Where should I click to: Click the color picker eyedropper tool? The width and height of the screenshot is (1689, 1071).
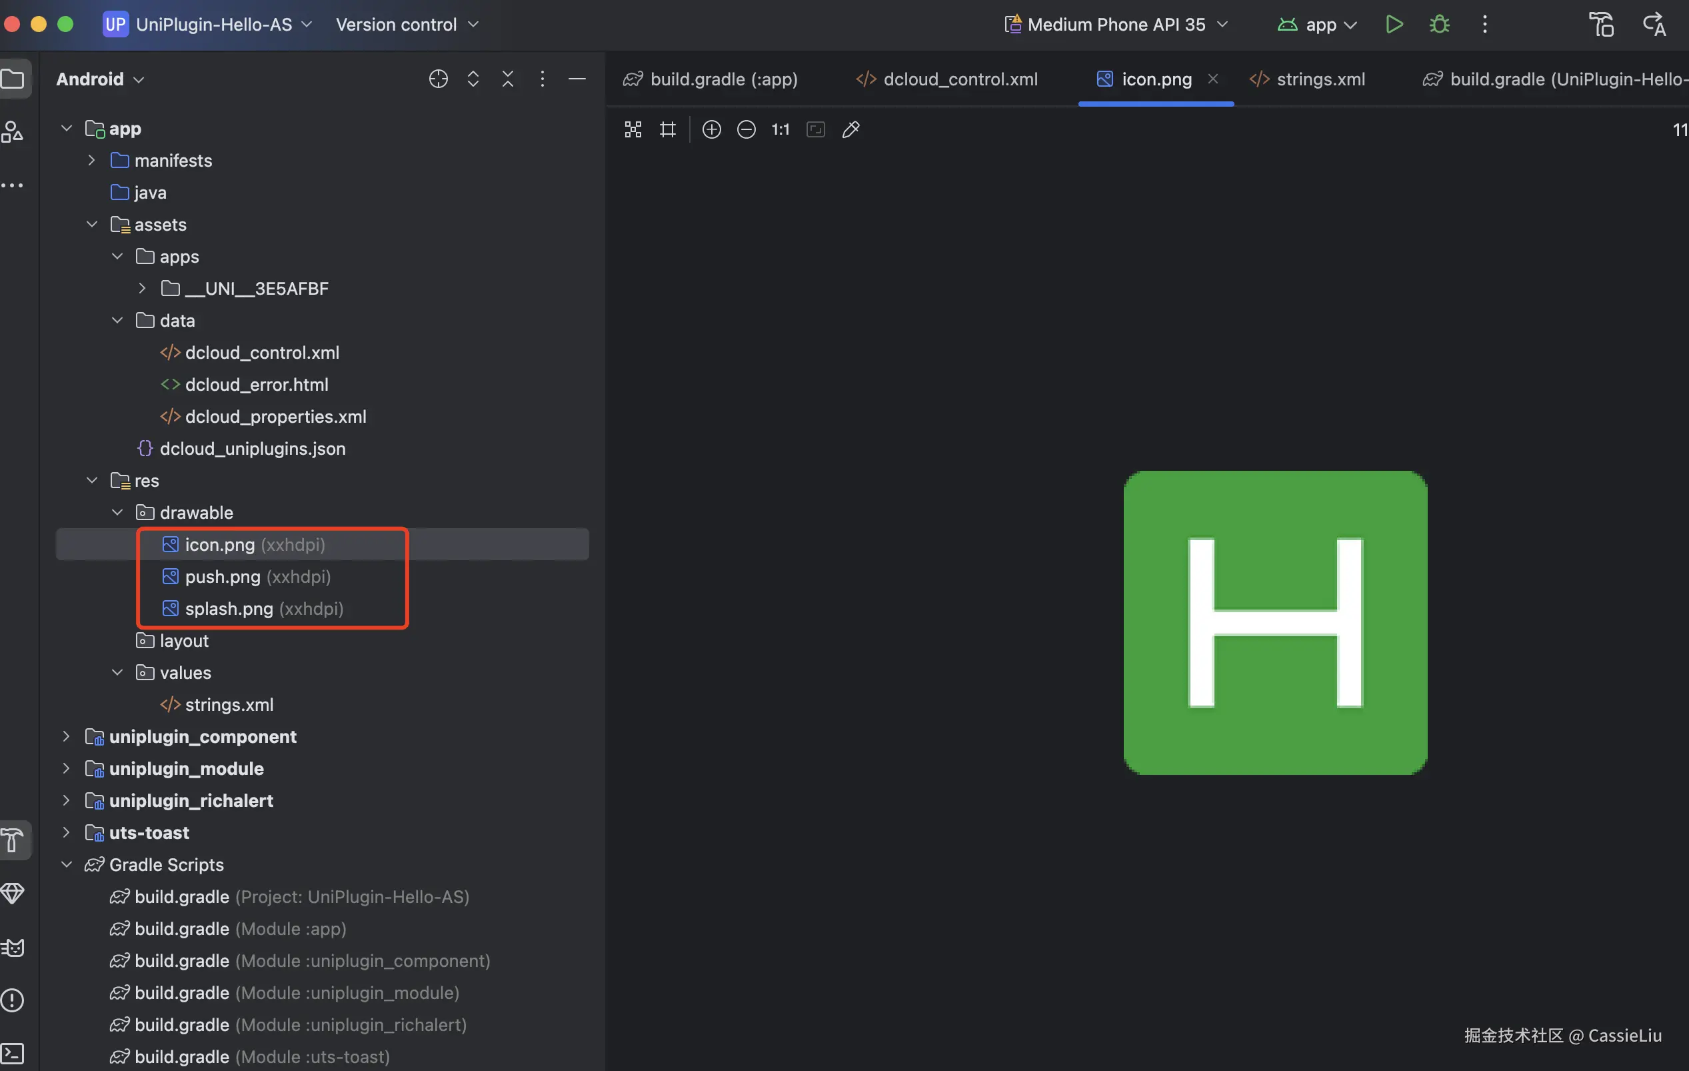pyautogui.click(x=850, y=130)
